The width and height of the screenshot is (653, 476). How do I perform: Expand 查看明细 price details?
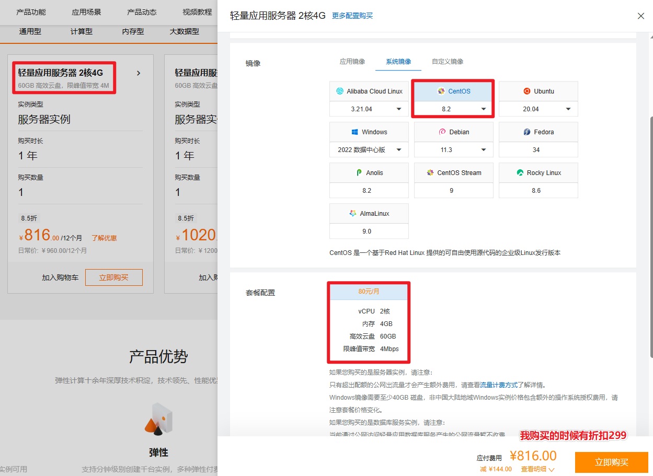pyautogui.click(x=537, y=469)
